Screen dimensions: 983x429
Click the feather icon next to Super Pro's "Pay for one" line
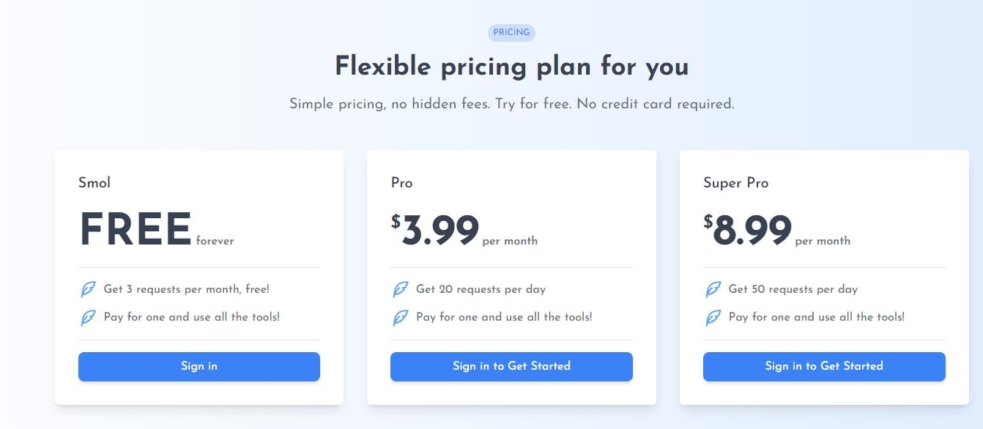click(713, 318)
